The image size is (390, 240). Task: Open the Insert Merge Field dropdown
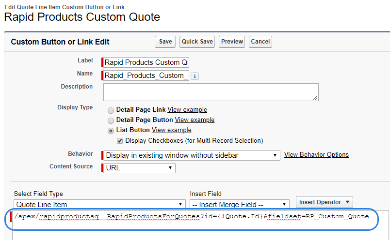(240, 204)
